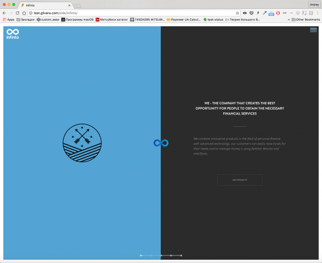Click the blue infinity symbol at the center
Viewport: 322px width, 263px height.
(x=161, y=143)
